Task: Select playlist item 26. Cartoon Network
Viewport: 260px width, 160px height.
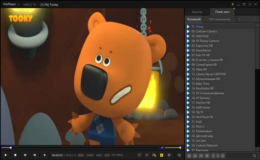Action: click(220, 145)
